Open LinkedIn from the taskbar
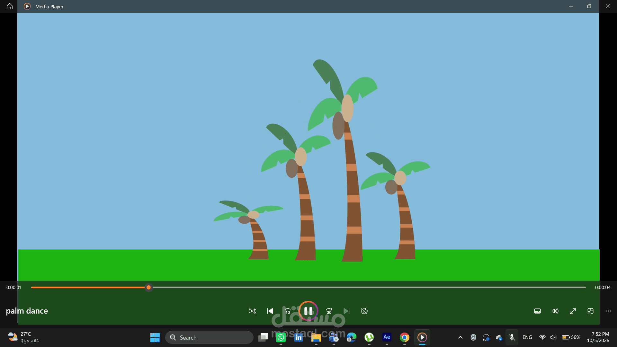Viewport: 617px width, 347px height. click(299, 337)
